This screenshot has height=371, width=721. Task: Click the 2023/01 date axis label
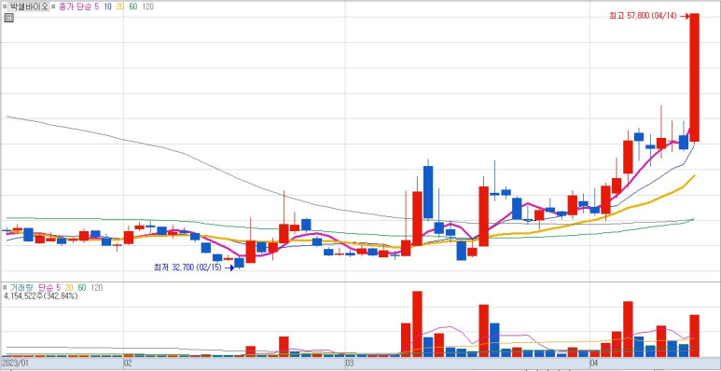coord(16,364)
